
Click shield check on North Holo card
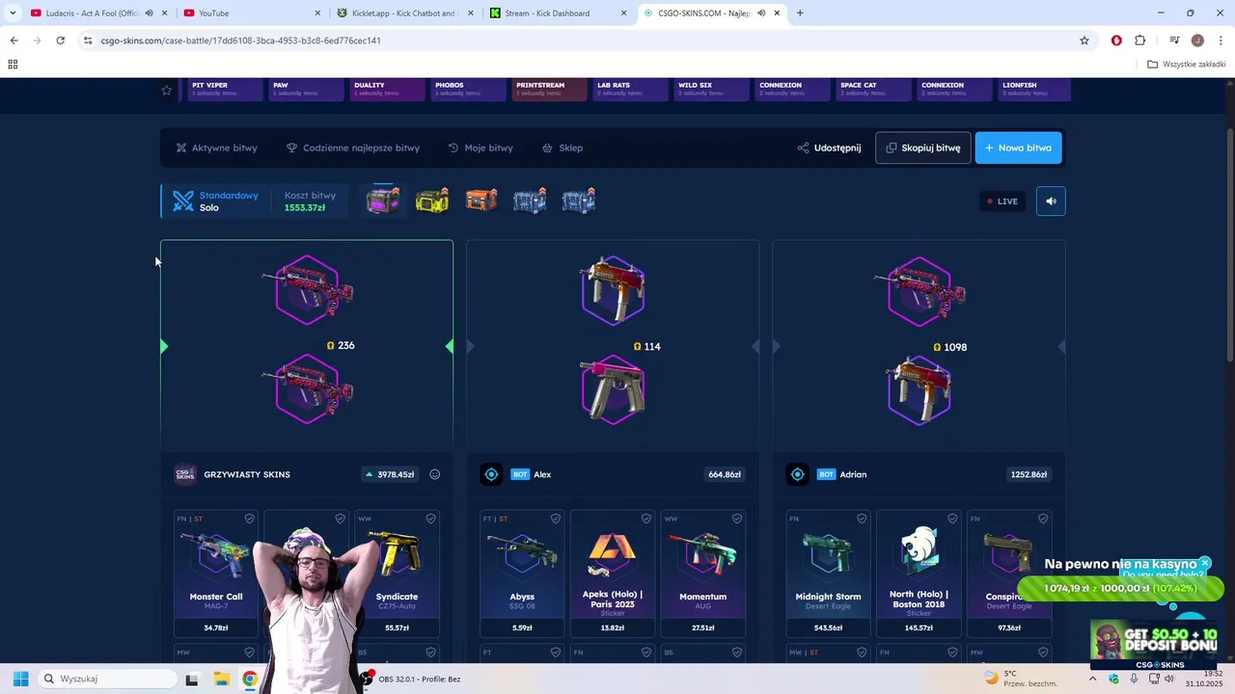[951, 519]
